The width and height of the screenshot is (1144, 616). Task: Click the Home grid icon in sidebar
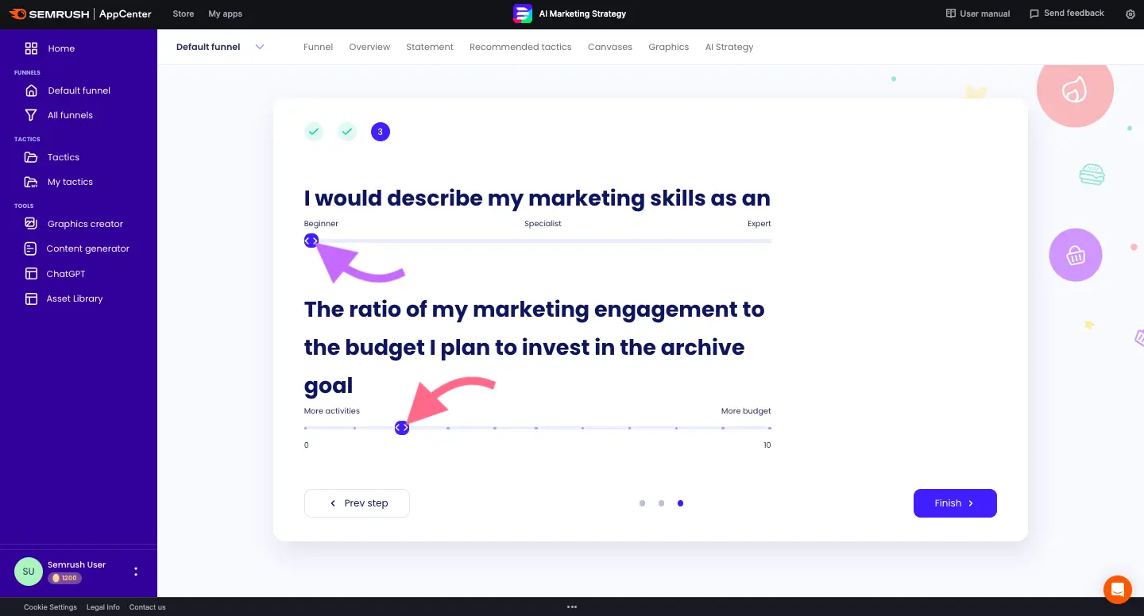(31, 48)
